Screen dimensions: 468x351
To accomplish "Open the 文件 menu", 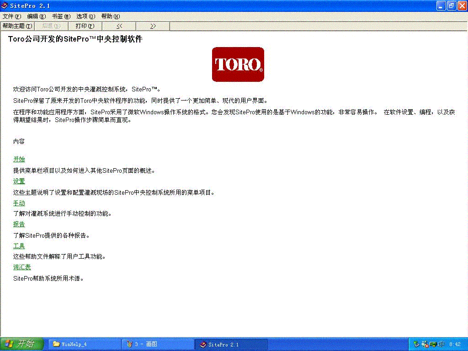I will click(x=11, y=16).
